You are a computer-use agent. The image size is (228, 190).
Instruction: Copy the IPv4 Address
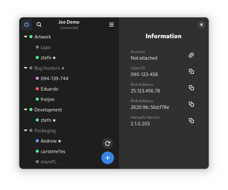pos(191,88)
